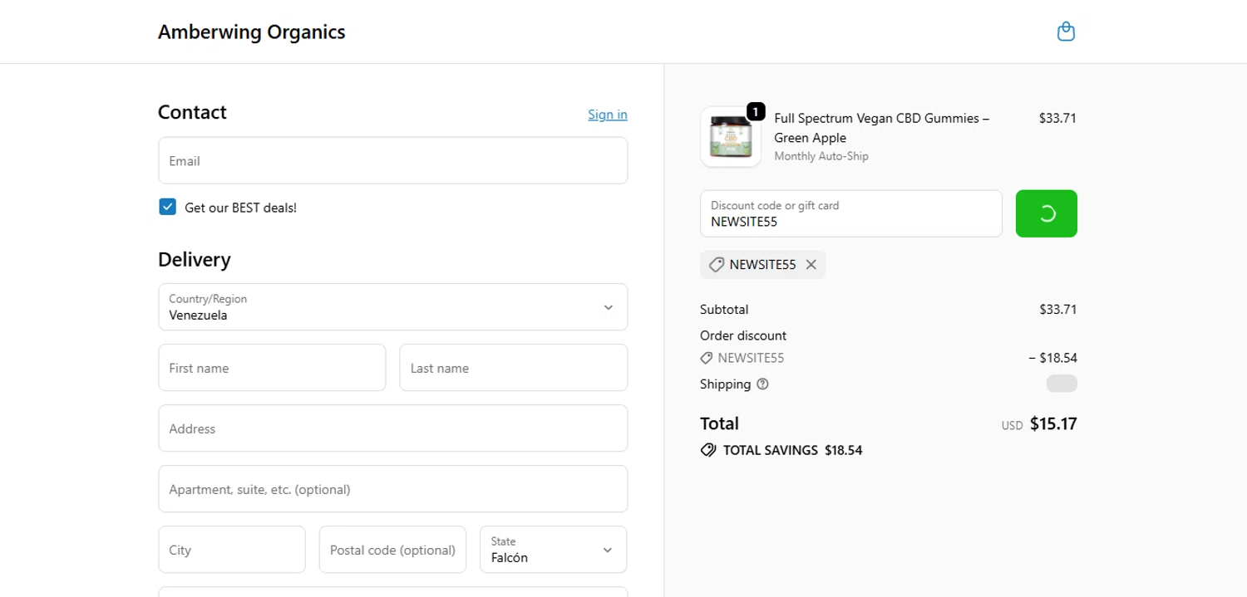Screen dimensions: 1247x597
Task: Click the Subtotal label
Action: [x=724, y=310]
